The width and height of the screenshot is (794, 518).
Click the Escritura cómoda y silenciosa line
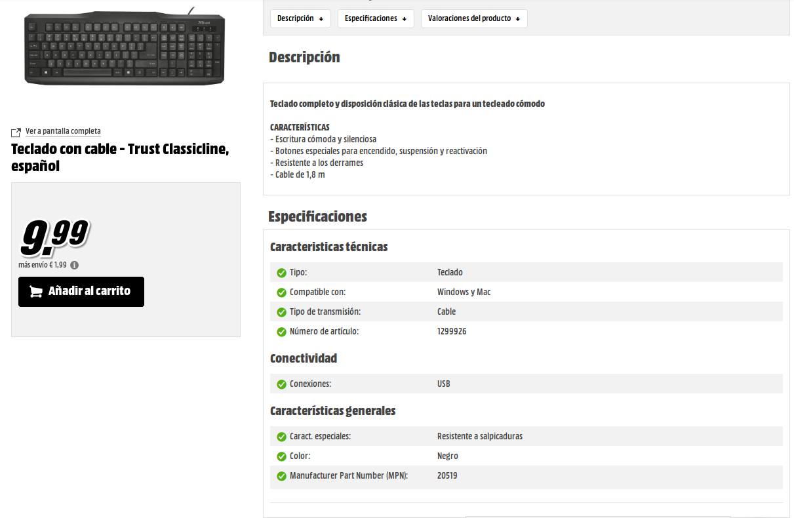pos(323,139)
